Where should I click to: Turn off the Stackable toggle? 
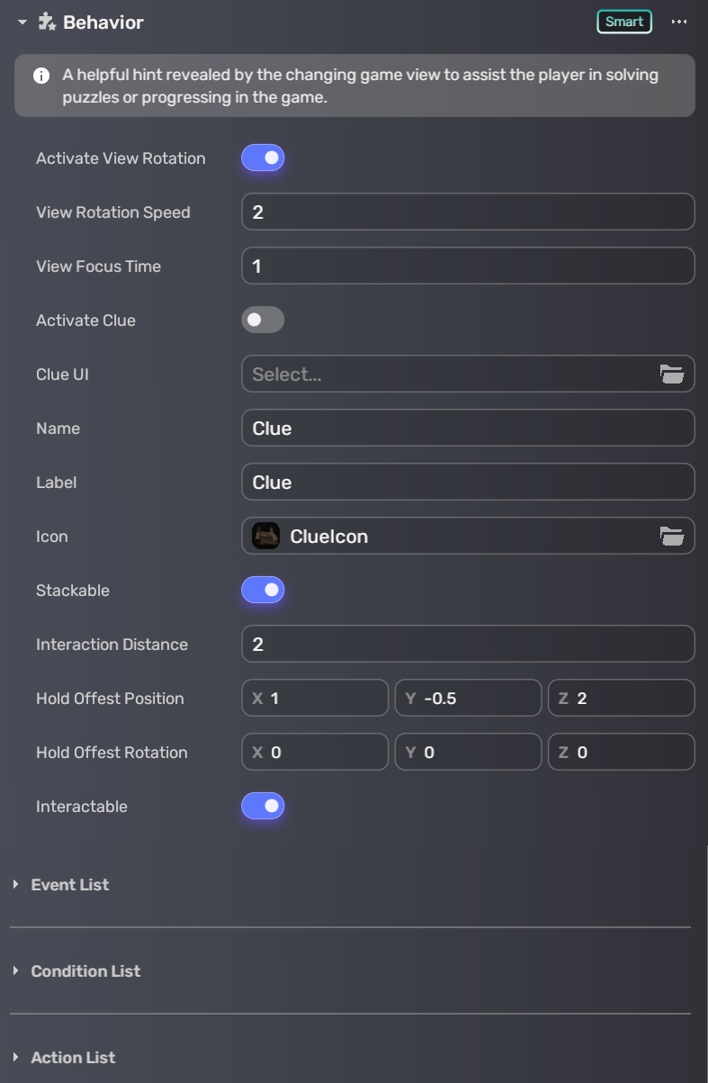(x=263, y=591)
